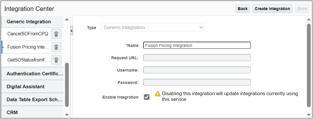Open the Type dropdown
Screen dimensions: 313x119
click(152, 28)
